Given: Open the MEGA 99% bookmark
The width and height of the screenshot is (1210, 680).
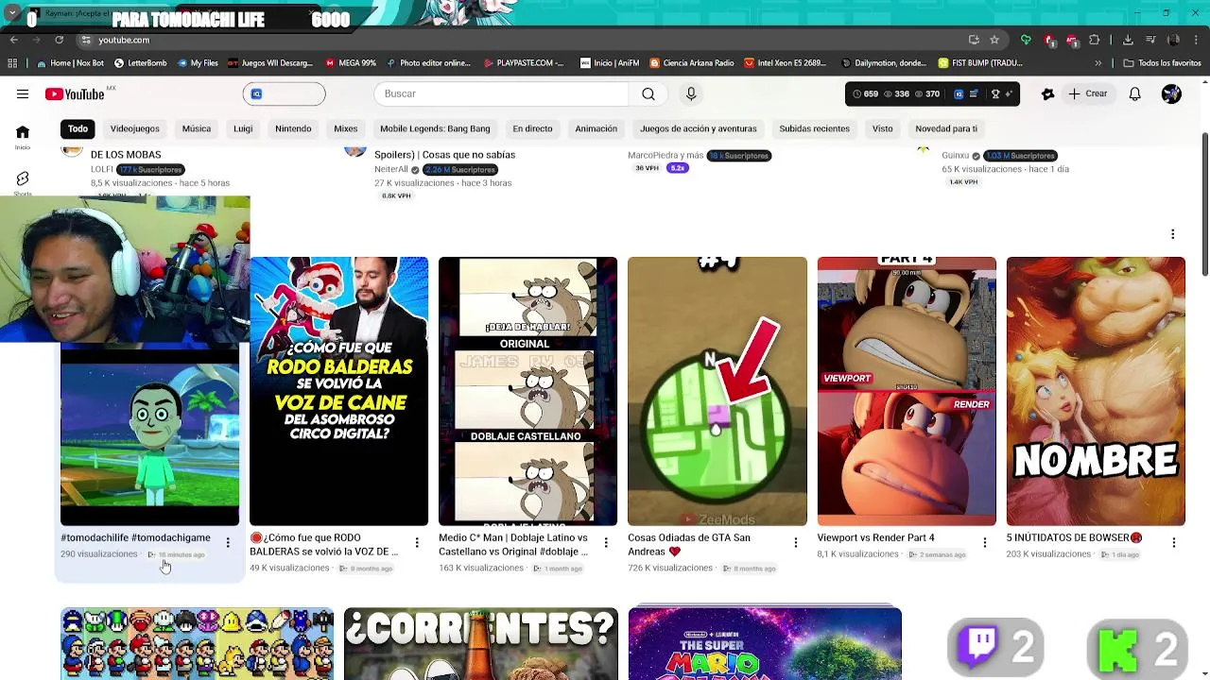Looking at the screenshot, I should pos(350,63).
